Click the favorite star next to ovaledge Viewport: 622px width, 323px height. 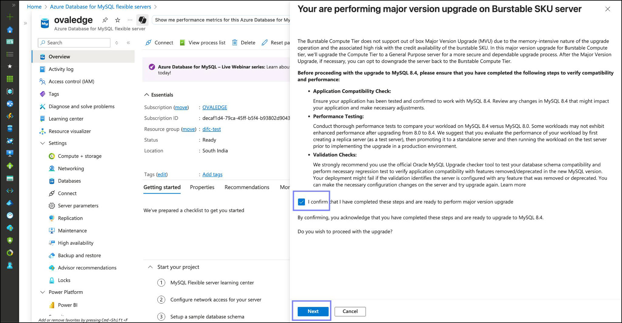tap(118, 20)
